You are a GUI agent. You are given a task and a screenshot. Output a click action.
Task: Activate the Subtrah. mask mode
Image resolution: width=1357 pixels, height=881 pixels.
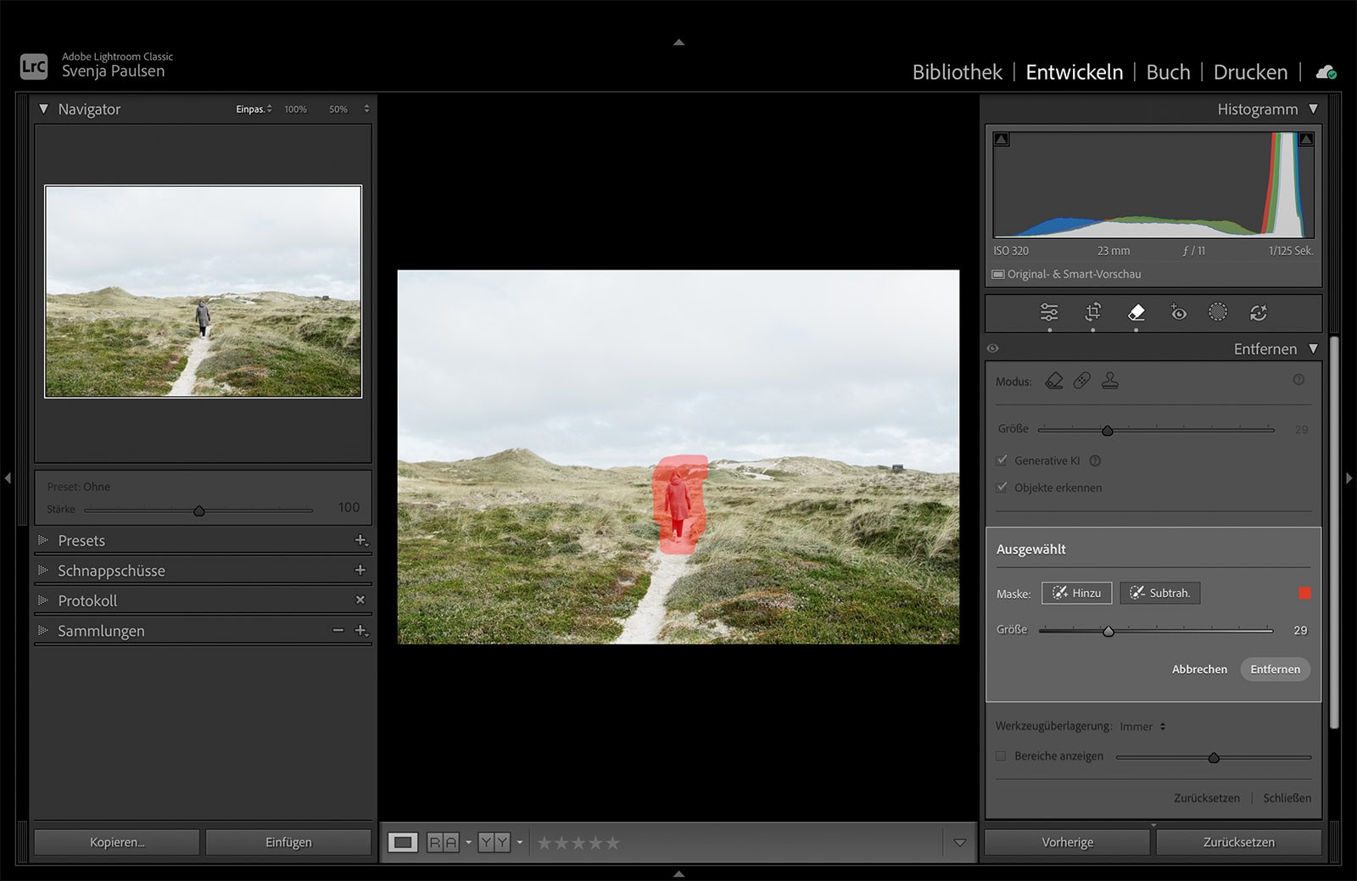tap(1159, 593)
